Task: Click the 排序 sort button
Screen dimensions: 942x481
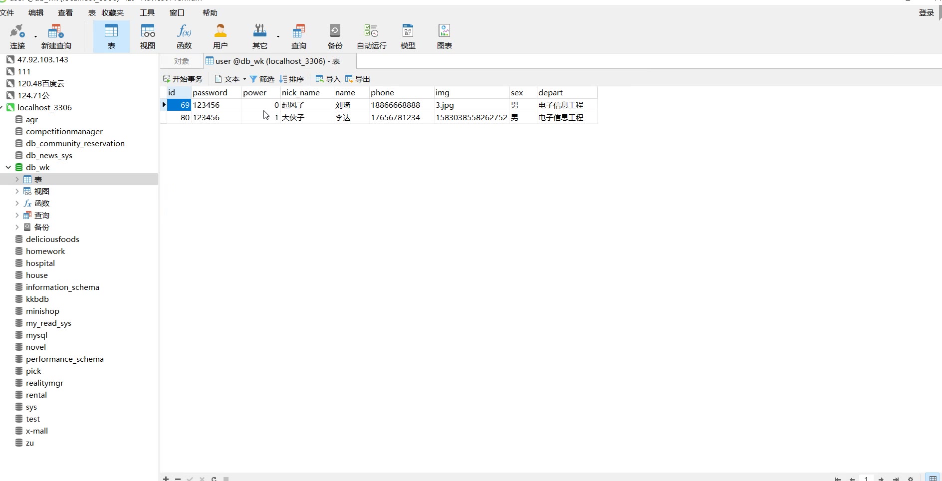Action: (x=292, y=79)
